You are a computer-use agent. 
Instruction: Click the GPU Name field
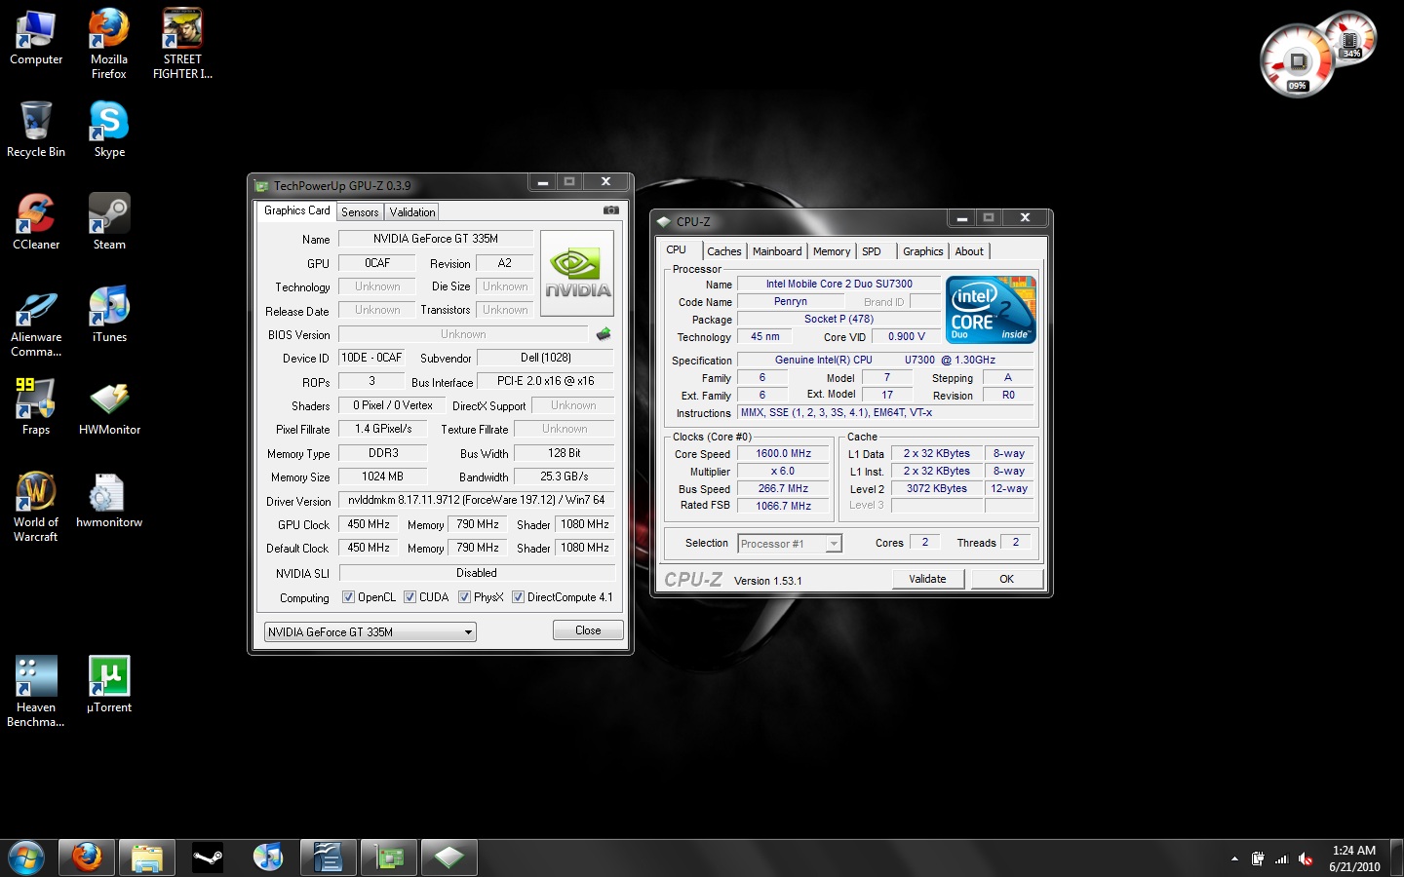[436, 239]
